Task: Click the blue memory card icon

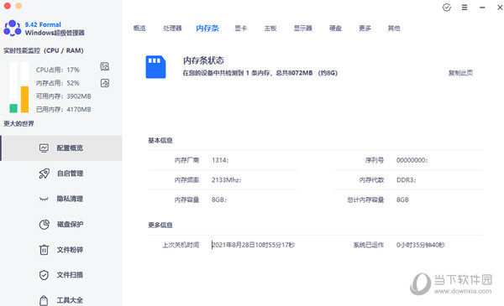Action: [x=155, y=67]
